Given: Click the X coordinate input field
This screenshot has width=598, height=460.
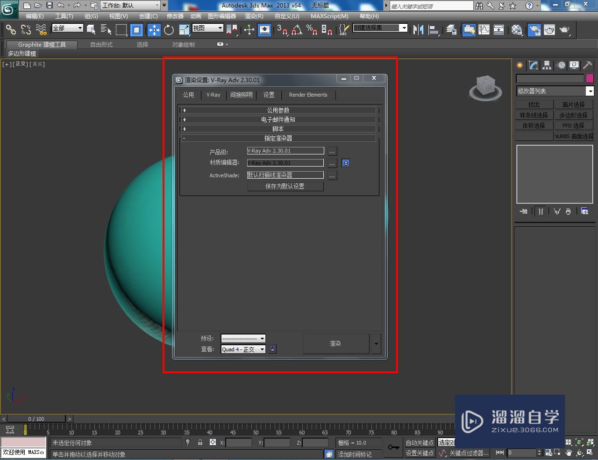Looking at the screenshot, I should click(238, 443).
